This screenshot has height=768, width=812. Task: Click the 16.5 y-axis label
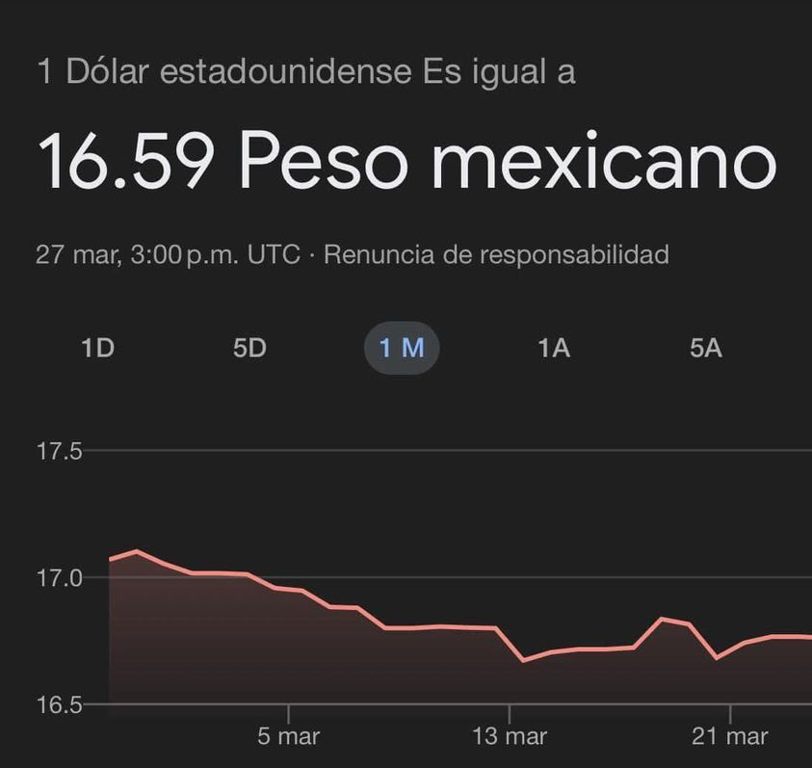(60, 704)
